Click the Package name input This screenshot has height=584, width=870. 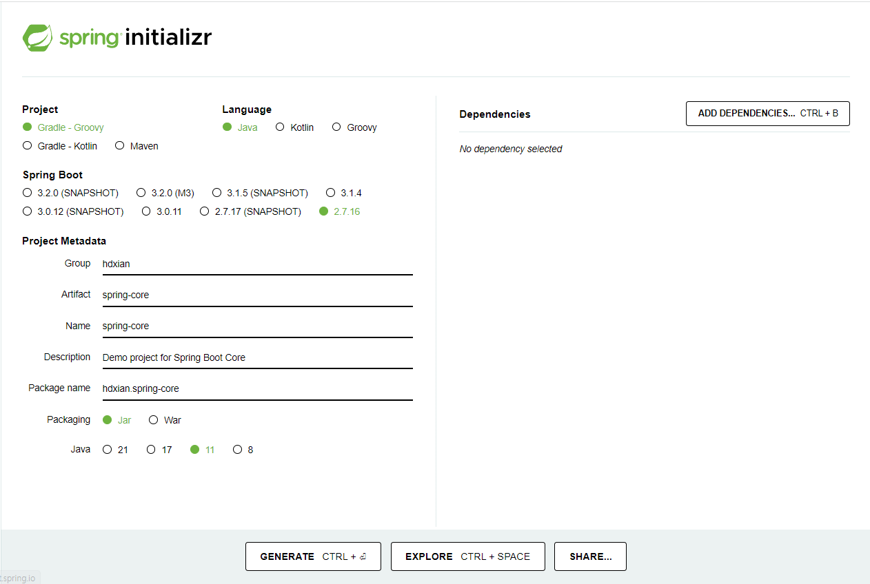[257, 388]
